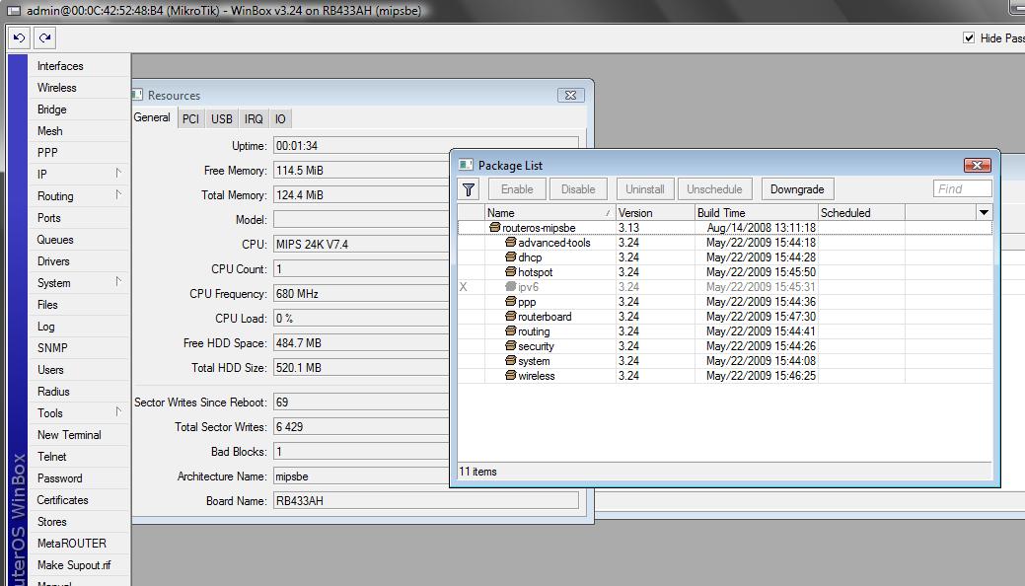The height and width of the screenshot is (586, 1025).
Task: Switch to the PCI tab in Resources
Action: [190, 119]
